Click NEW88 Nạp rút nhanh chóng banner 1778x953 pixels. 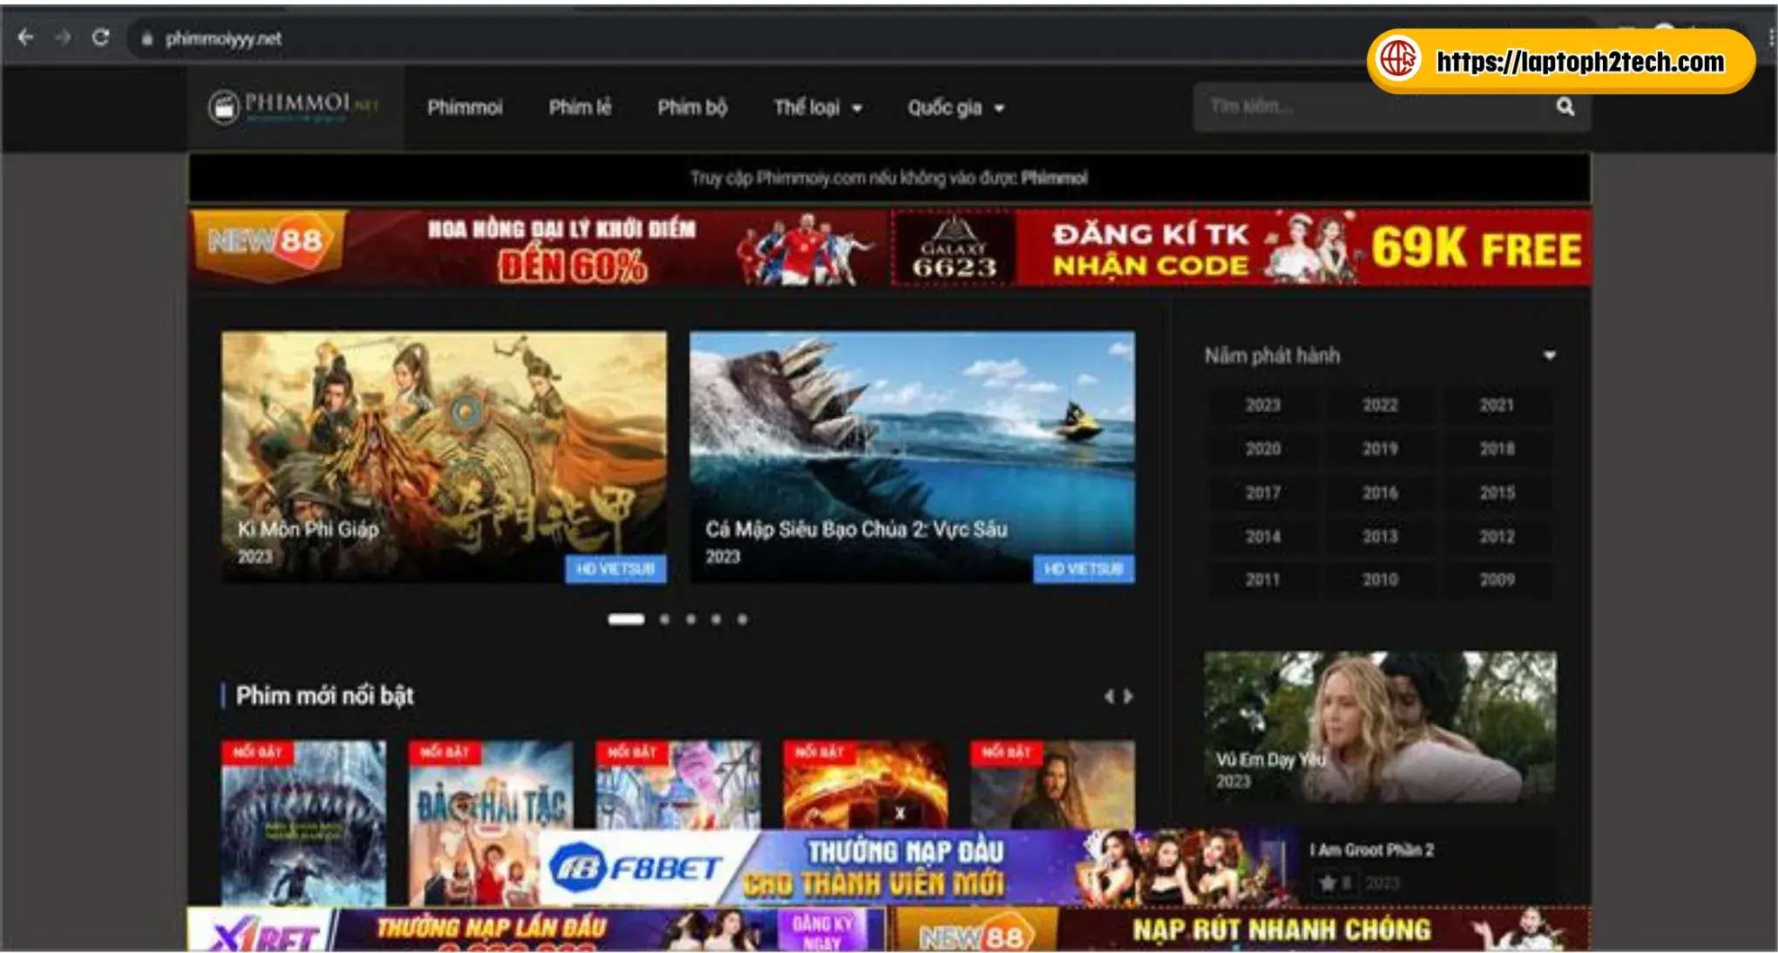pos(1241,929)
